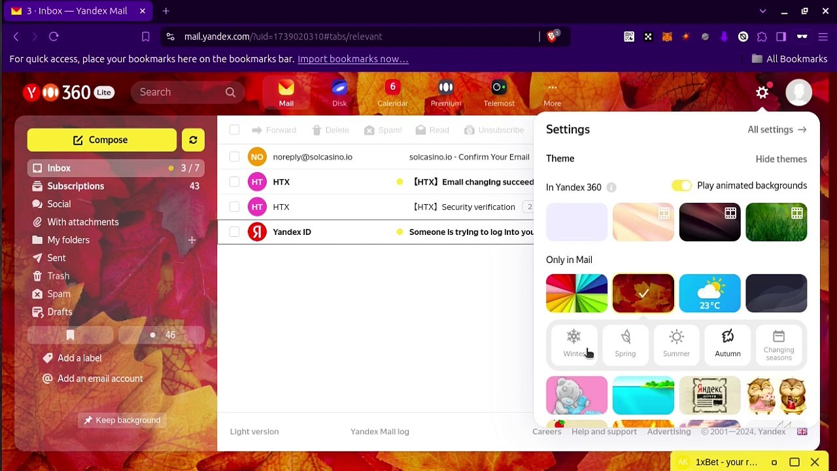Check the HTX Security verification checkbox

[x=234, y=207]
